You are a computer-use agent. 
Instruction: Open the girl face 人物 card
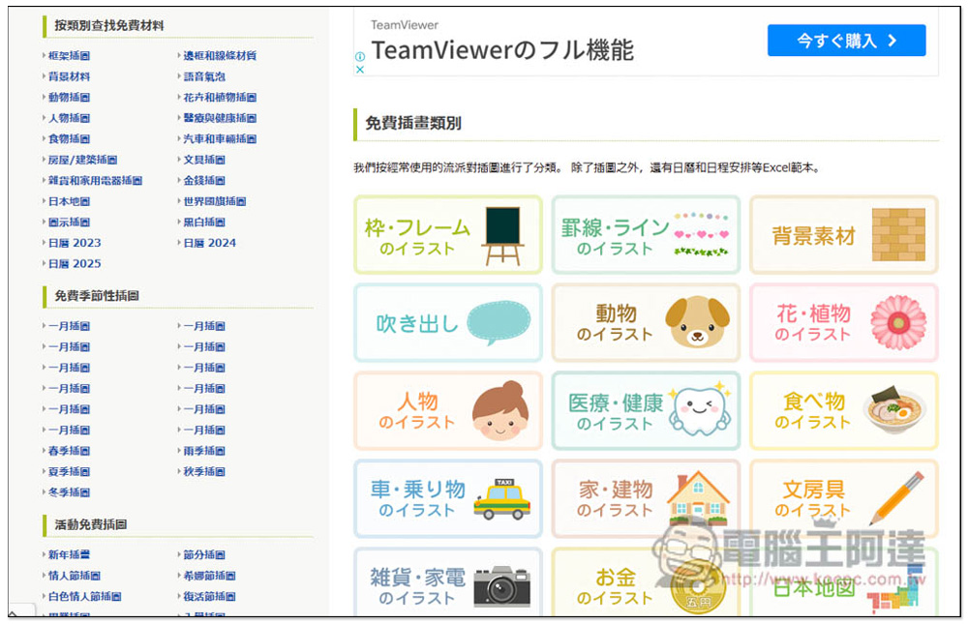447,411
